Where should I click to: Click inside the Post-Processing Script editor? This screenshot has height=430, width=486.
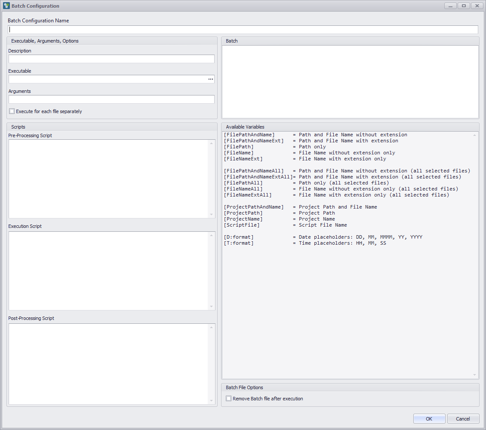[108, 364]
